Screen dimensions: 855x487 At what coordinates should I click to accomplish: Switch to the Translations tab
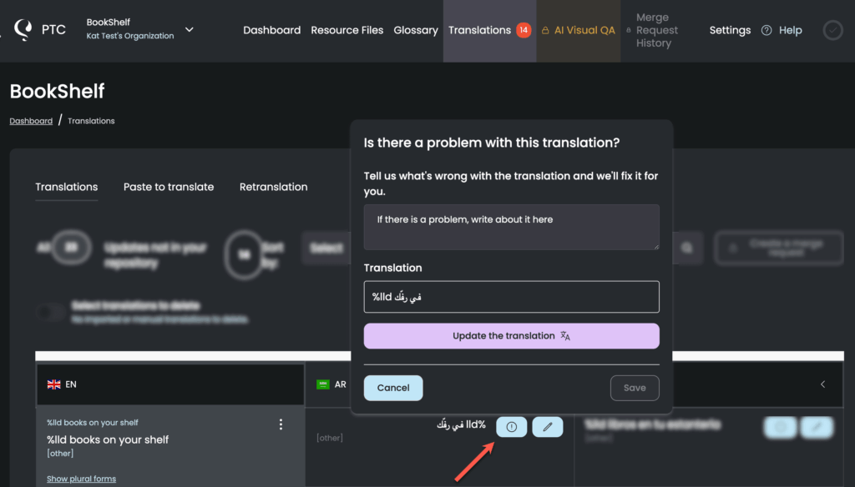(67, 187)
